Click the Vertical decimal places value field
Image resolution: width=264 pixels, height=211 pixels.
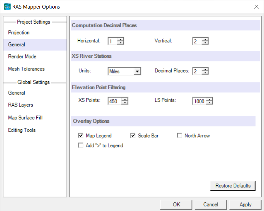point(197,41)
